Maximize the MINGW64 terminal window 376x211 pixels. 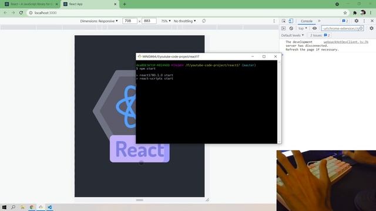pos(264,56)
